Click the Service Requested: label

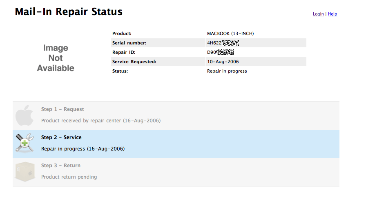click(x=134, y=62)
